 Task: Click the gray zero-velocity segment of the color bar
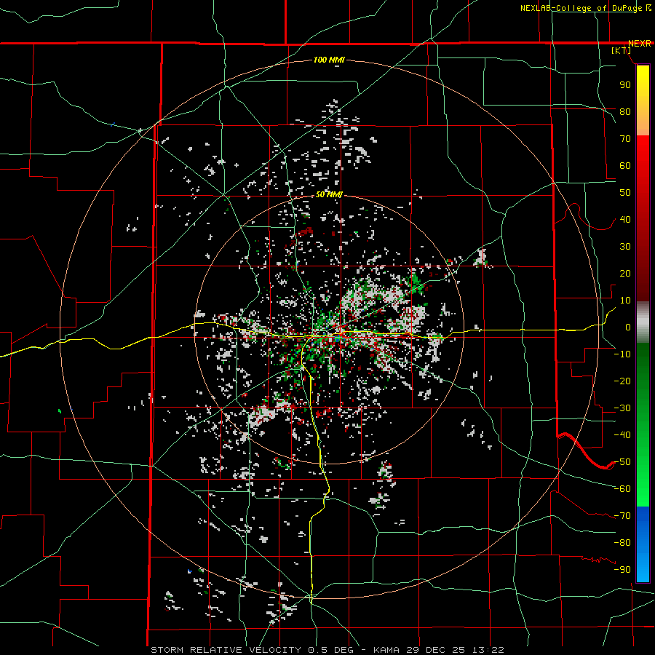(643, 322)
